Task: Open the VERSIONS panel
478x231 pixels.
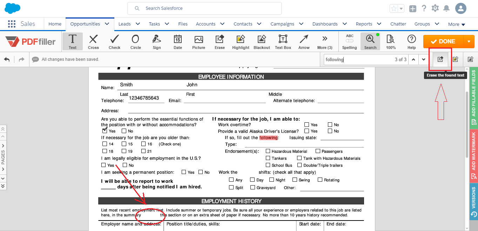Action: coord(474,202)
